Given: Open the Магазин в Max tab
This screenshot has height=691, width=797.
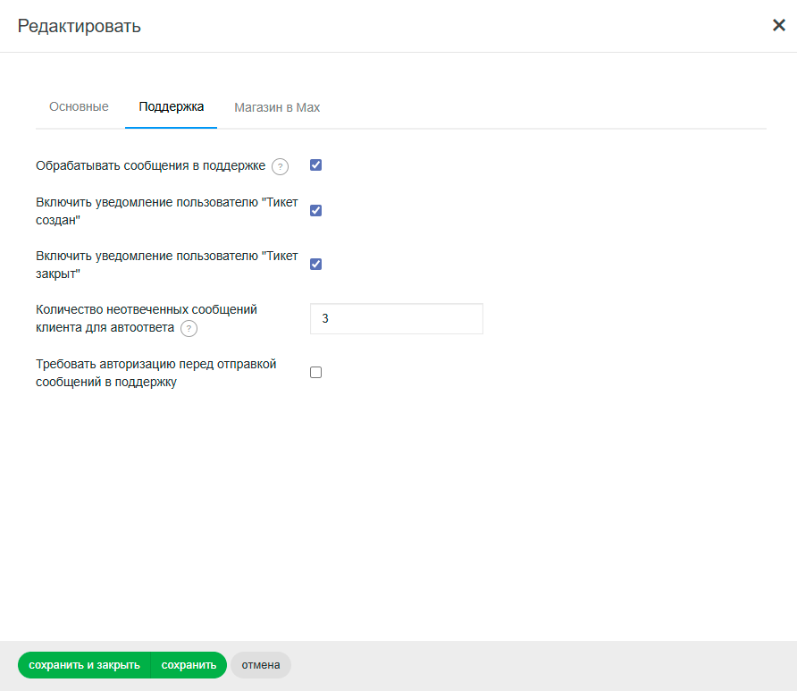Looking at the screenshot, I should pos(277,107).
